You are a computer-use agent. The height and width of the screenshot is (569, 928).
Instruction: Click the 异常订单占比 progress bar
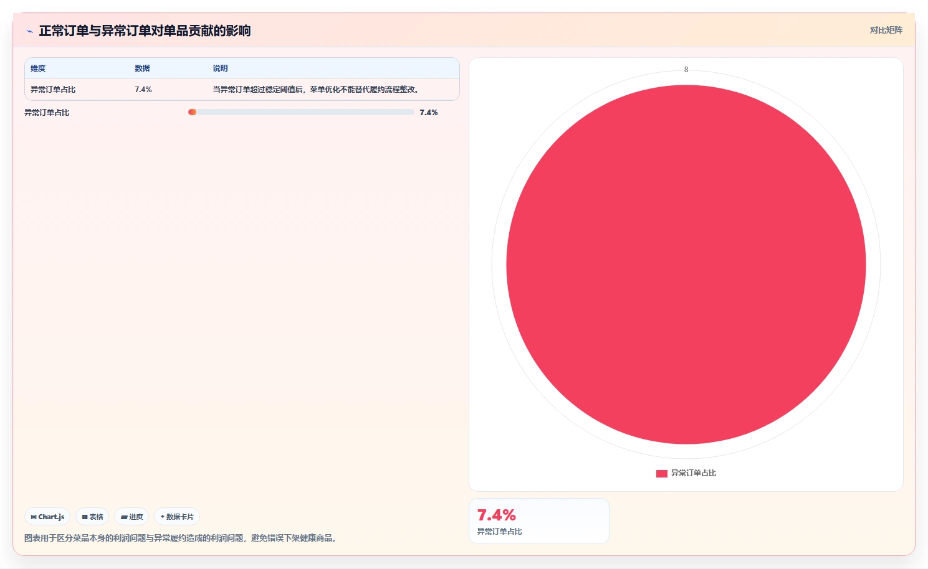[301, 112]
